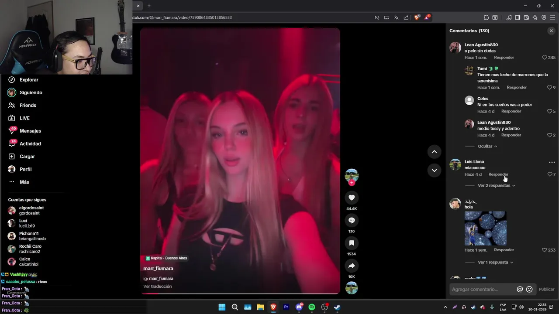Click the sound avatar disc below share

coord(352,288)
